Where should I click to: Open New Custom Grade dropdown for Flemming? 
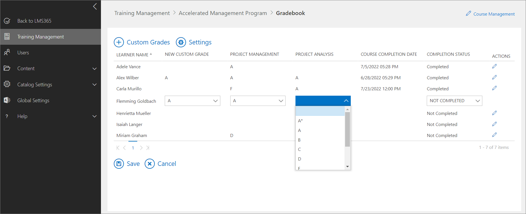tap(193, 101)
